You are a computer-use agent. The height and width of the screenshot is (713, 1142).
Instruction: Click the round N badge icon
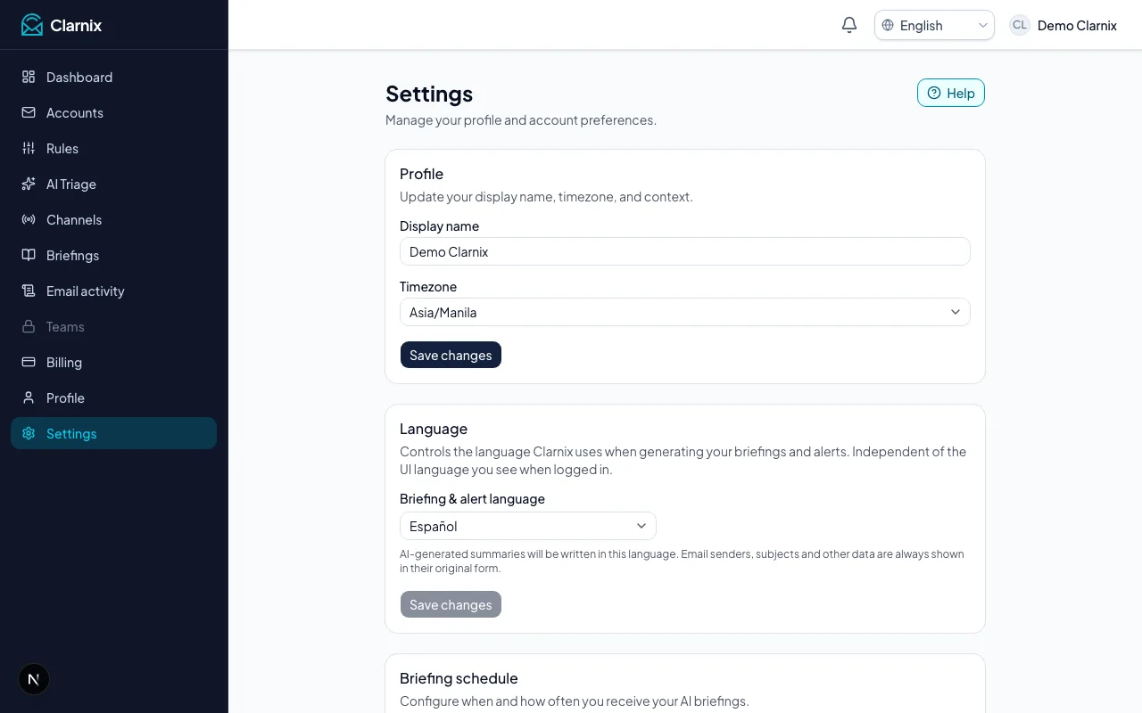[34, 679]
